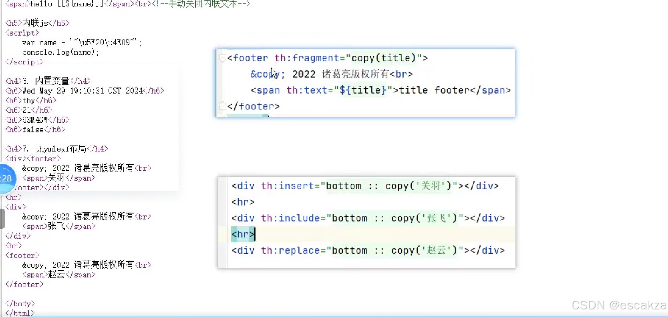Viewport: 668px width, 317px height.
Task: Click the heading <h4>7. thymleaf布局</h4>
Action: tap(56, 149)
